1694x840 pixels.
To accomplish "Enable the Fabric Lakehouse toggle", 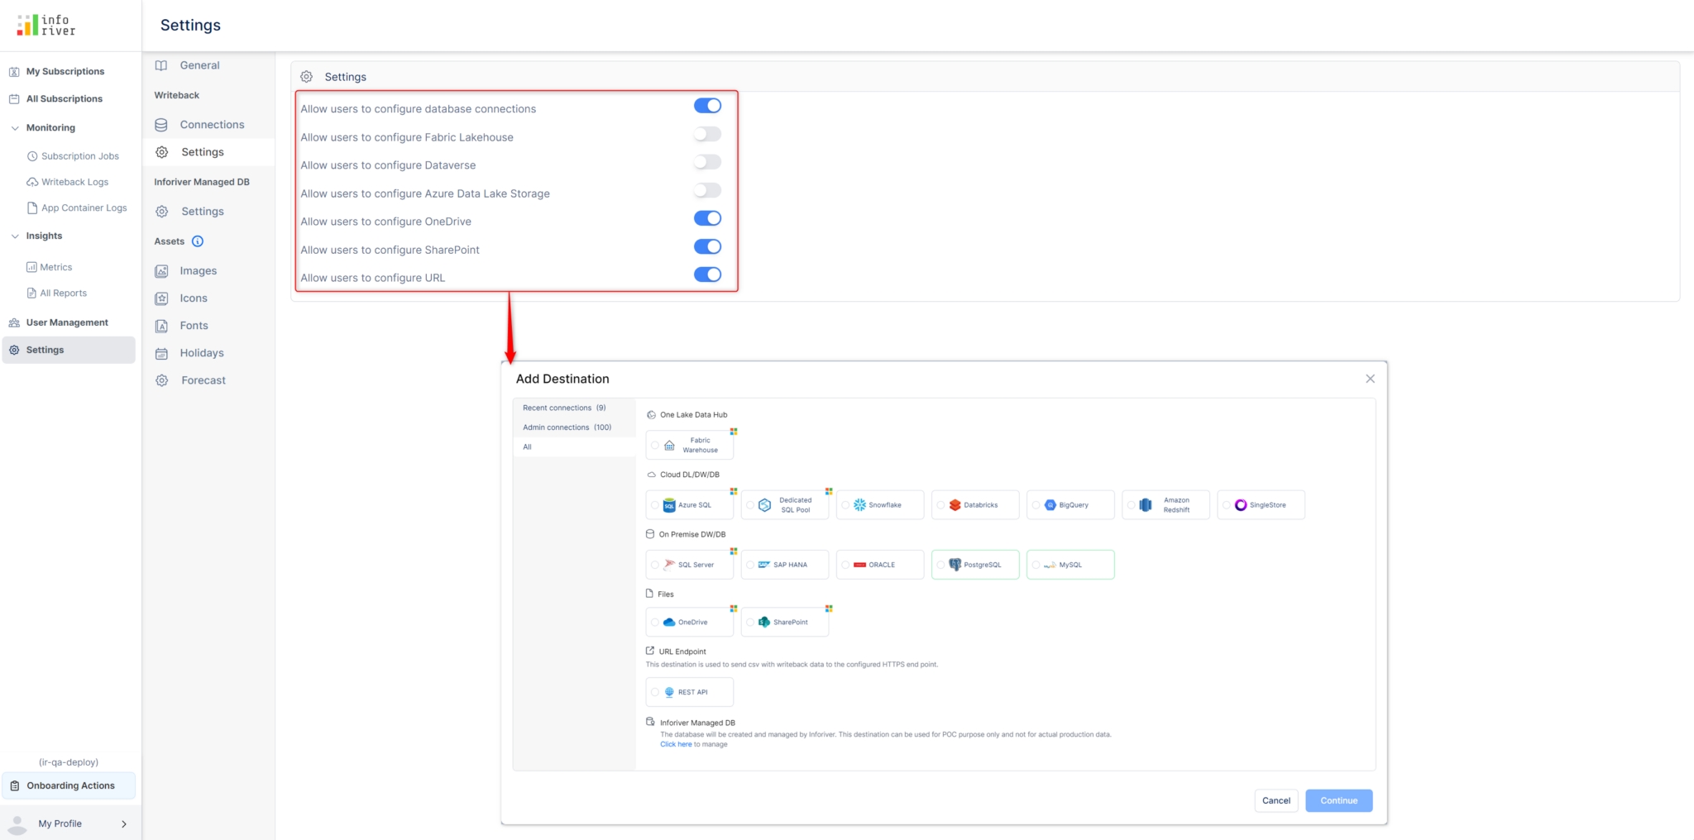I will click(x=707, y=134).
